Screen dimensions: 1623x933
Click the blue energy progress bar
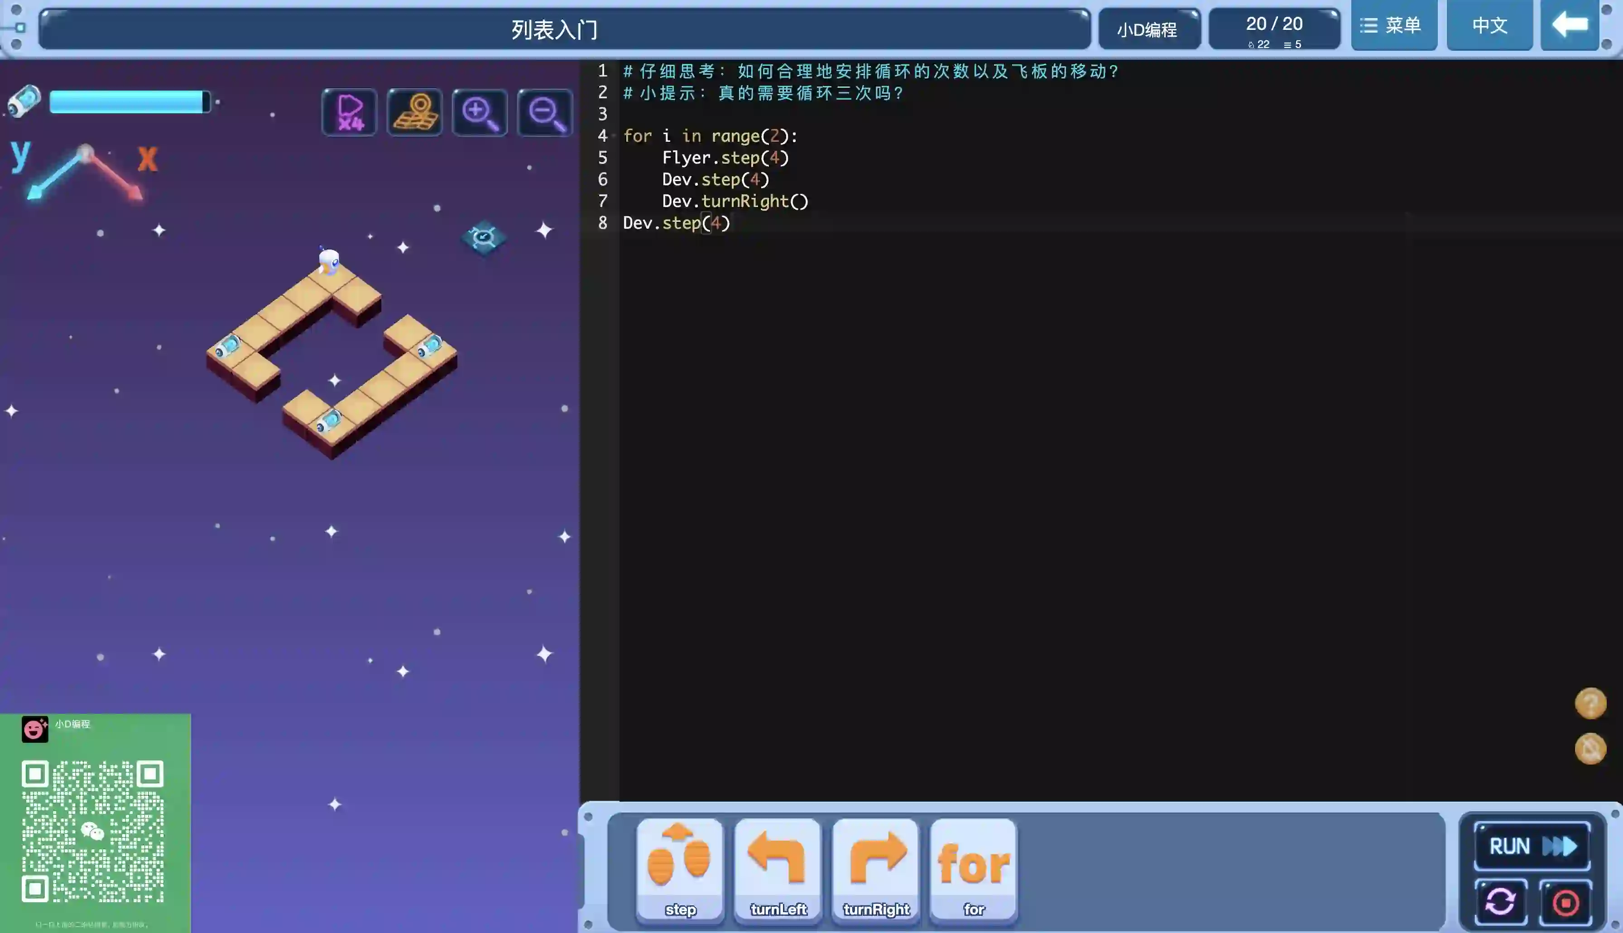pyautogui.click(x=129, y=102)
